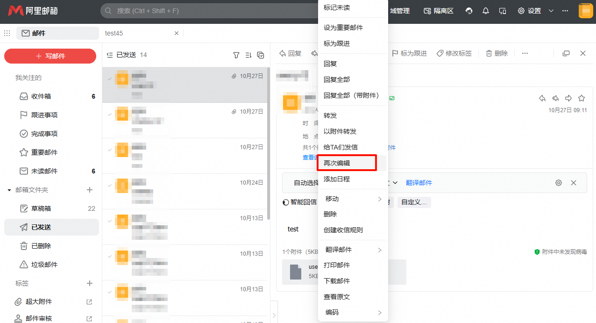Open the notification bell
The height and width of the screenshot is (323, 596).
pos(486,11)
